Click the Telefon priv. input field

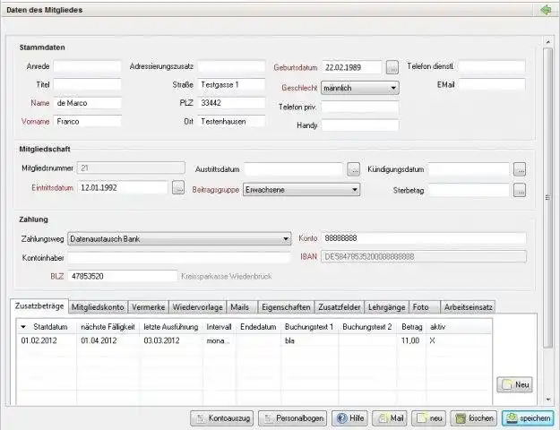[x=360, y=107]
